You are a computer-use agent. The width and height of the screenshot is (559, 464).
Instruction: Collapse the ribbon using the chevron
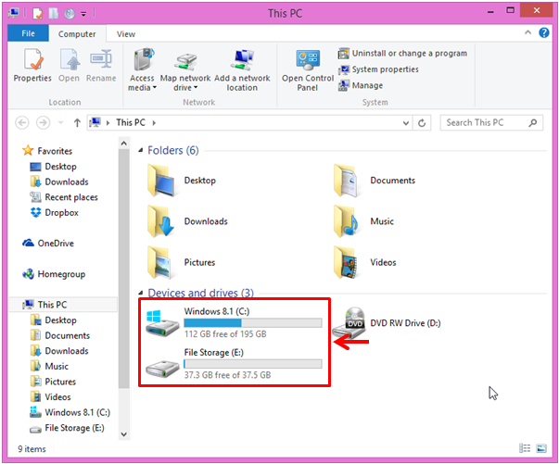point(528,32)
